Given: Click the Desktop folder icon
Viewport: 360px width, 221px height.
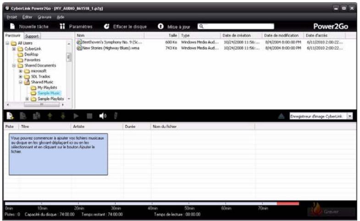Looking at the screenshot, I should [21, 54].
